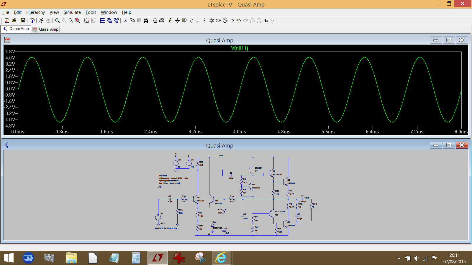Click the New Schematic toolbar icon
This screenshot has width=472, height=265.
click(x=7, y=20)
